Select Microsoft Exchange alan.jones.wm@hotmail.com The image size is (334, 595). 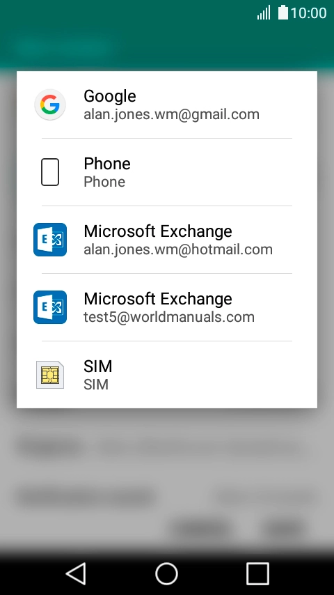(167, 240)
